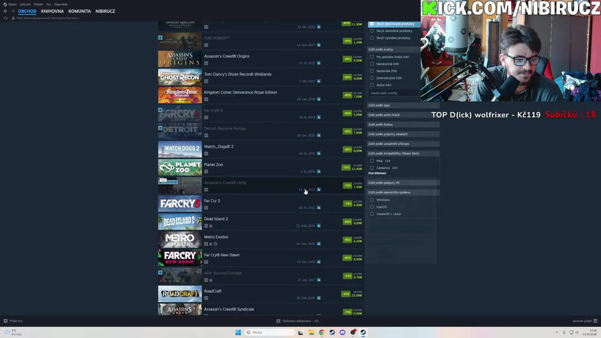
Task: Switch to the KOMUNITA tab
Action: pos(79,11)
